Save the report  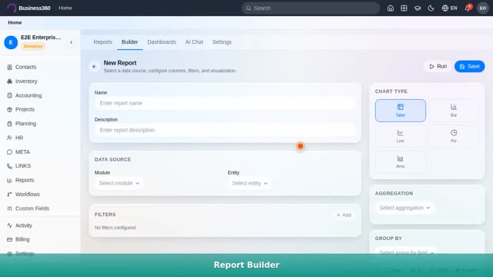point(469,66)
